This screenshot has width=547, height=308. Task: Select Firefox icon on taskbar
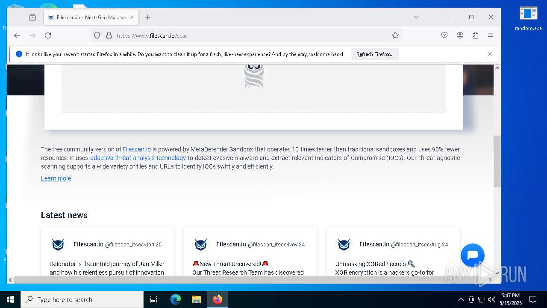pyautogui.click(x=218, y=299)
